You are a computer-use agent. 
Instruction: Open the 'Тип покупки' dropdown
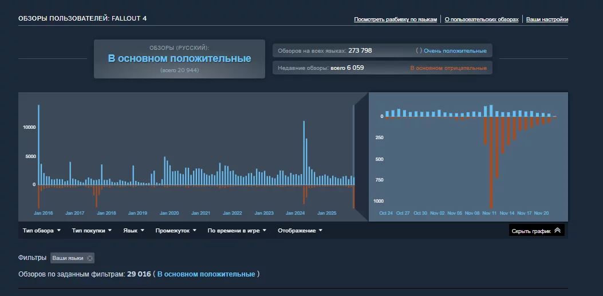click(92, 231)
